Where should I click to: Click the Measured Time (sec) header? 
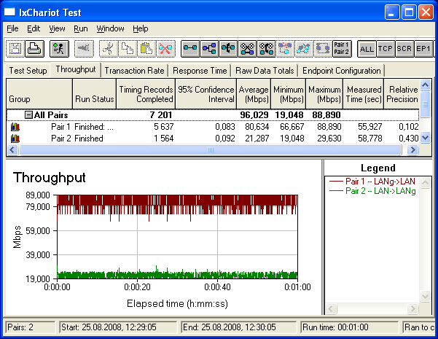(364, 94)
